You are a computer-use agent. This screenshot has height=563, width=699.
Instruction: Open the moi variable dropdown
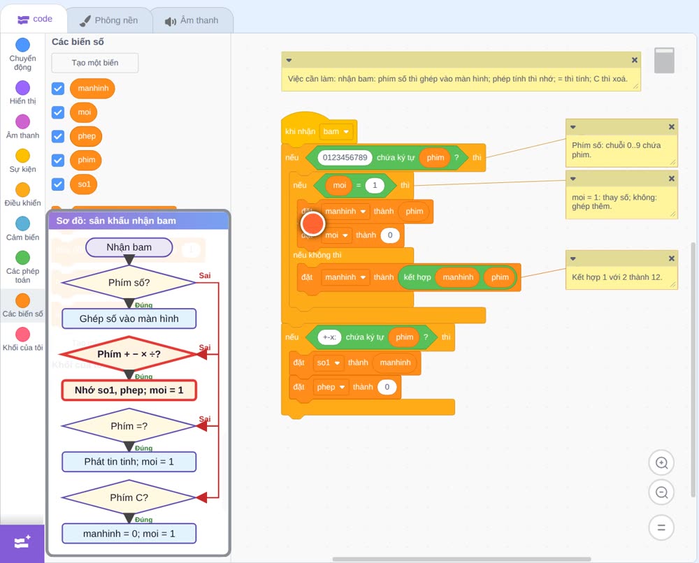pos(337,235)
